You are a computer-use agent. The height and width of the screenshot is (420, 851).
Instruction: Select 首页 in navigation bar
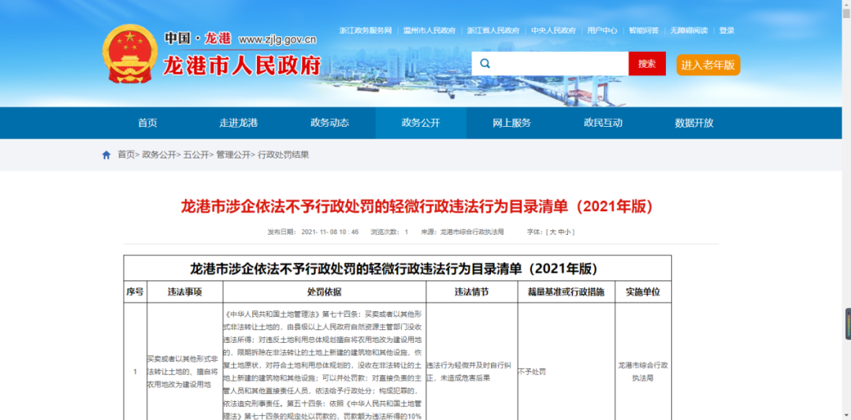[x=147, y=123]
